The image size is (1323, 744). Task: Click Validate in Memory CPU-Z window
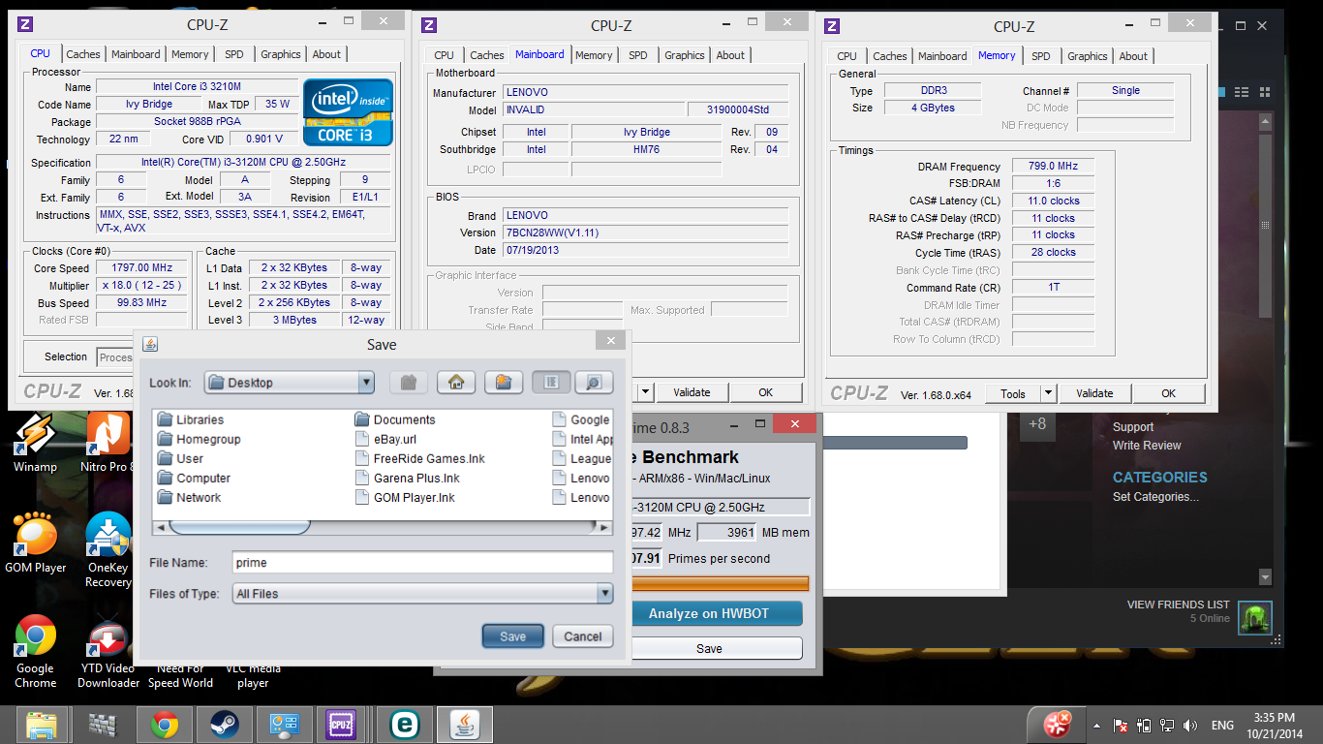pyautogui.click(x=1094, y=393)
